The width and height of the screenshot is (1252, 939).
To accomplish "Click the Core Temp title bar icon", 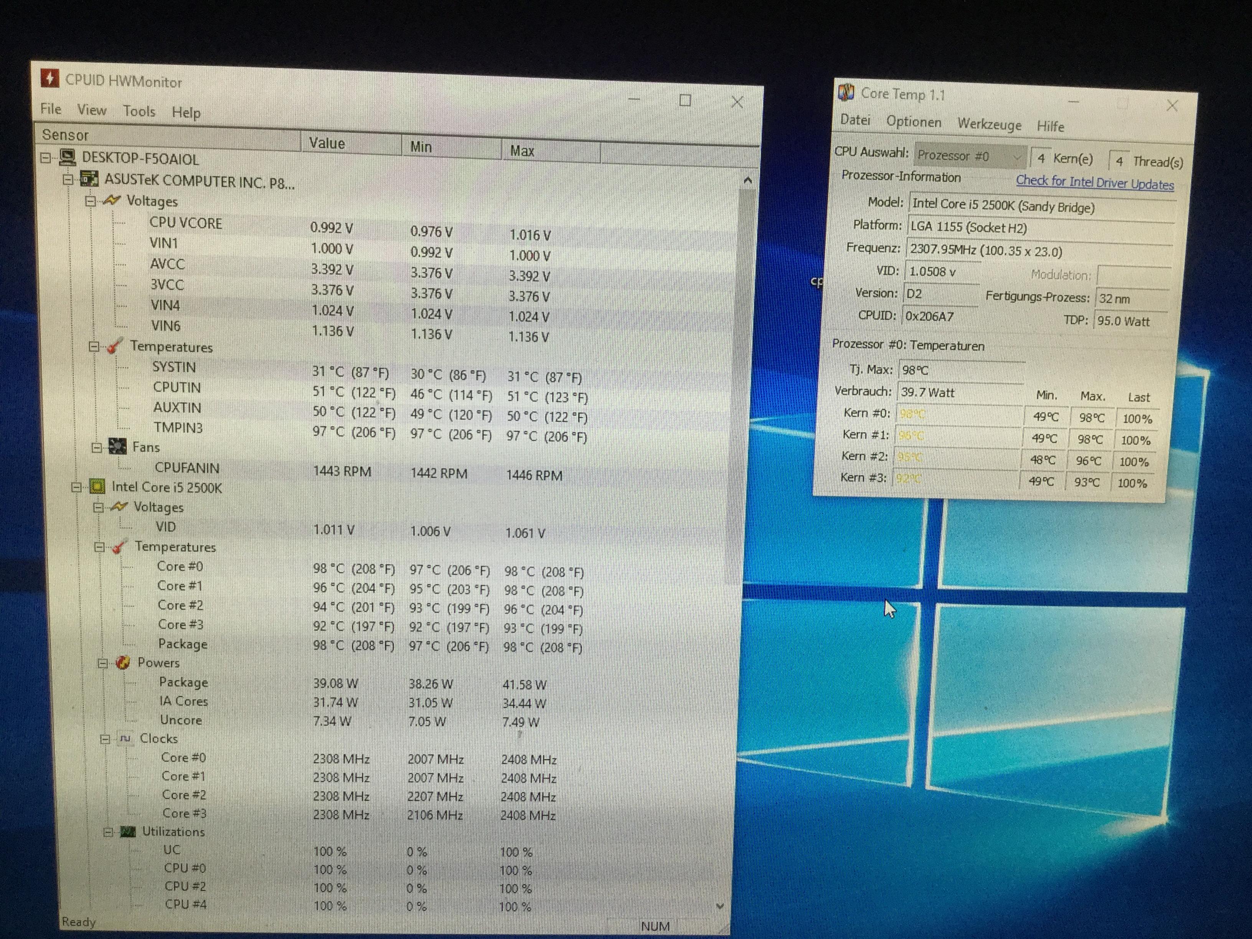I will click(x=846, y=92).
